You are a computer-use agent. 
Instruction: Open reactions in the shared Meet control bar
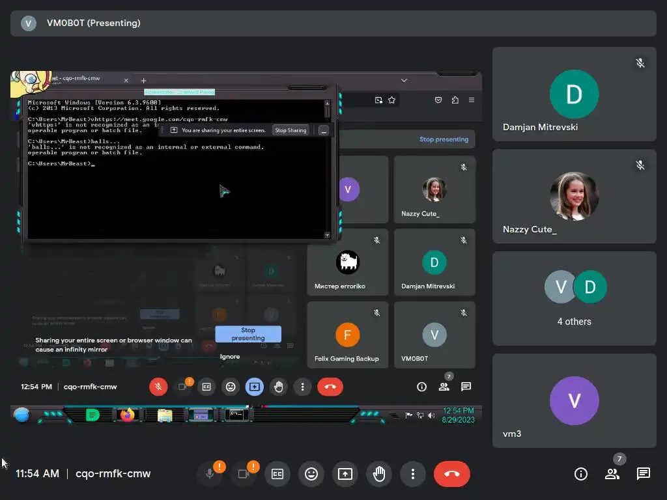231,387
